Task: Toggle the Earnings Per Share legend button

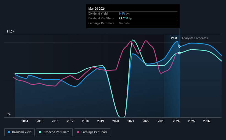Action: click(92, 132)
